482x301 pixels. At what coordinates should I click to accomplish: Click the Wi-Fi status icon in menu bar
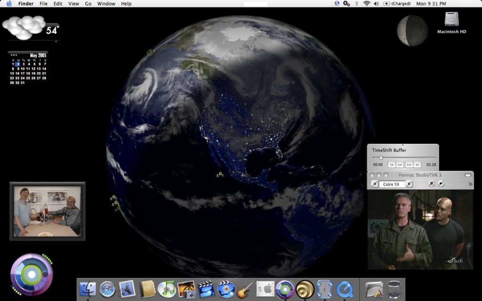pos(366,4)
